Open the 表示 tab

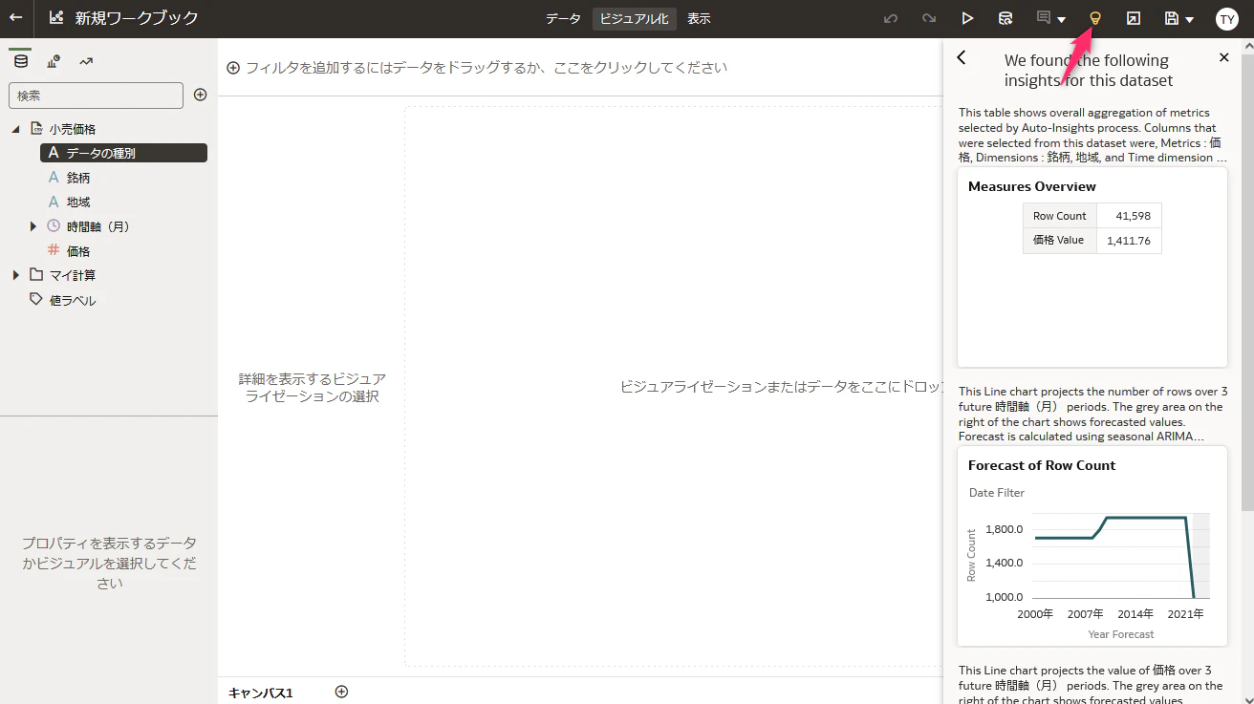(x=699, y=18)
